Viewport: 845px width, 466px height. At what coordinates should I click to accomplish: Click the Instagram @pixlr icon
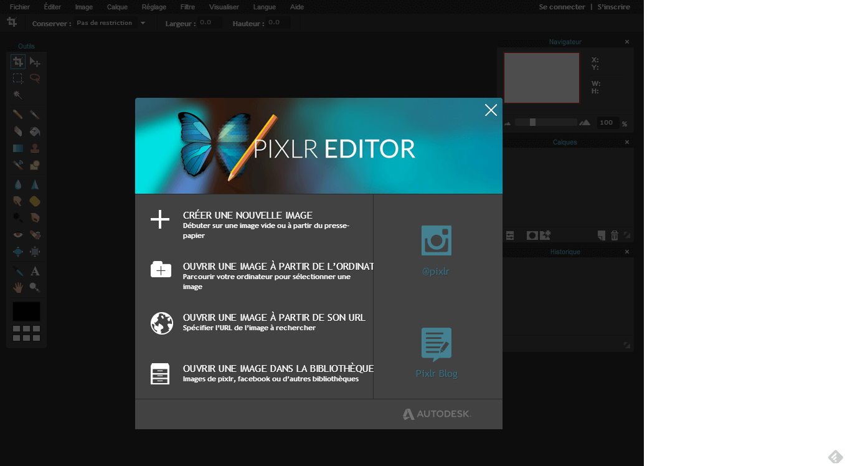436,240
